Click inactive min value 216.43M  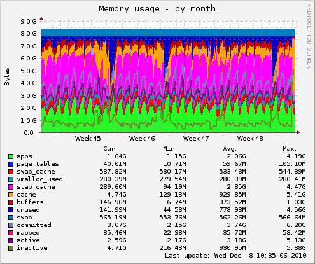[x=172, y=248]
